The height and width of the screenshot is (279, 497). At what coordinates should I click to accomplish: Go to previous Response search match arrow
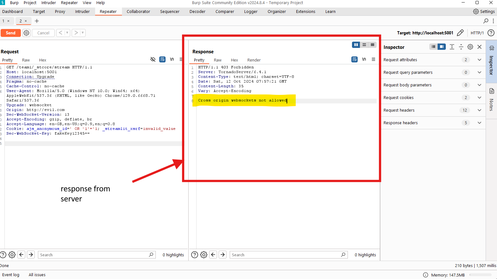[213, 255]
